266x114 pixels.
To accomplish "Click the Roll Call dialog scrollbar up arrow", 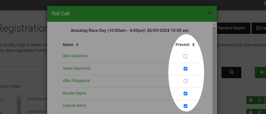I will click(x=214, y=25).
